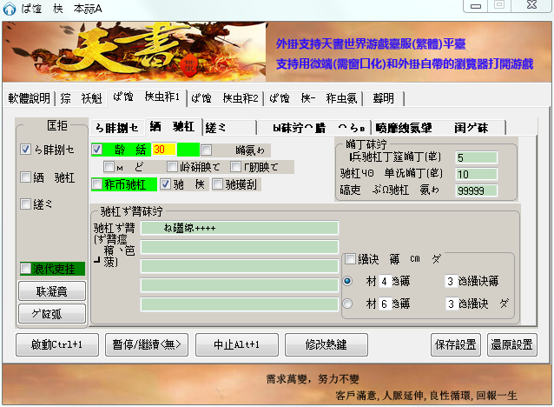Minimize the application window
The height and width of the screenshot is (407, 554).
coord(475,6)
